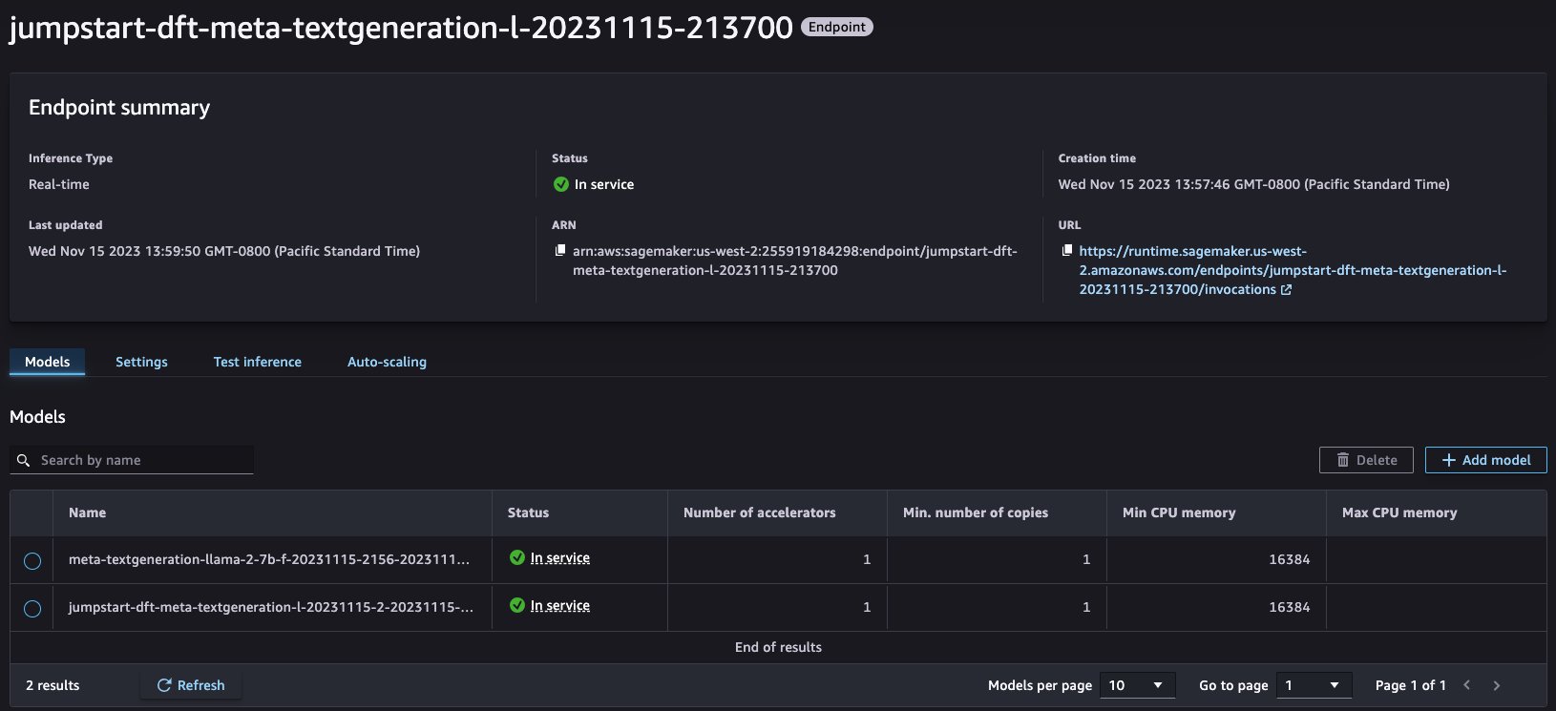This screenshot has height=711, width=1556.
Task: Click green check icon of llama-2-7b model status
Action: coord(517,557)
